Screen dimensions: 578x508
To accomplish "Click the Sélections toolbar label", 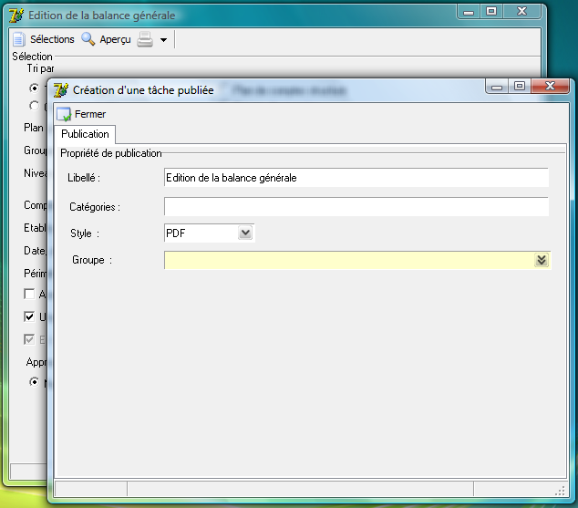I will pyautogui.click(x=52, y=39).
